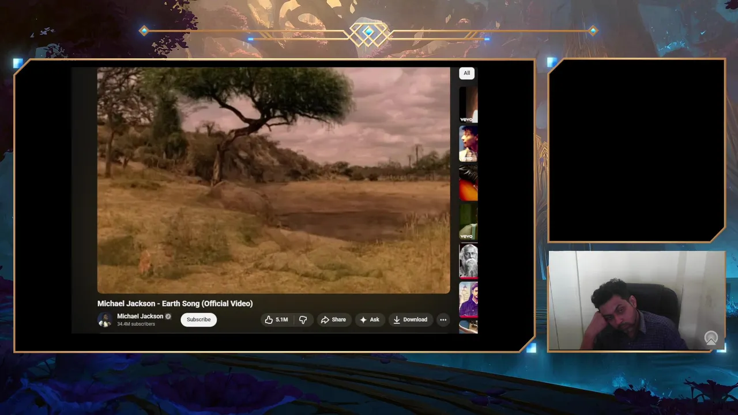Download the video via Download button
The width and height of the screenshot is (738, 415).
click(x=410, y=319)
